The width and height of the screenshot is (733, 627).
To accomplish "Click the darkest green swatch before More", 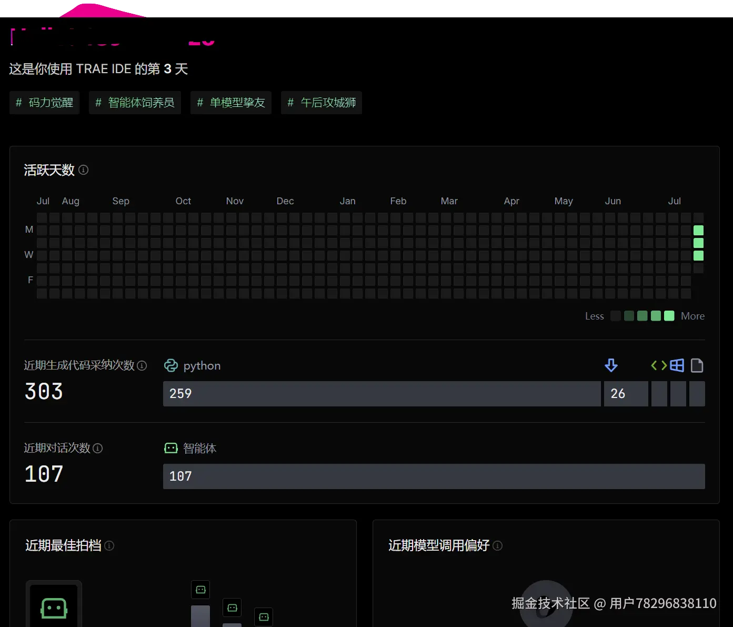I will (x=669, y=316).
